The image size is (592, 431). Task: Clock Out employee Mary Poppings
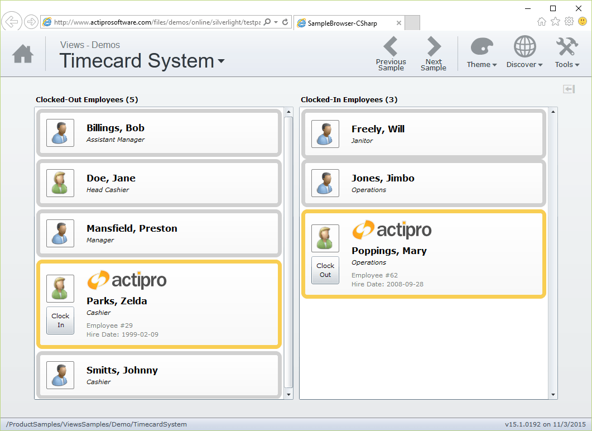pos(325,270)
